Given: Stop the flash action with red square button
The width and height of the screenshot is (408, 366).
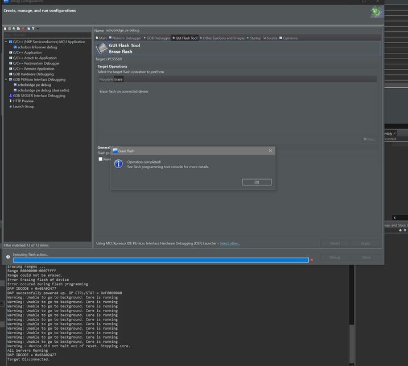Looking at the screenshot, I should point(311,260).
